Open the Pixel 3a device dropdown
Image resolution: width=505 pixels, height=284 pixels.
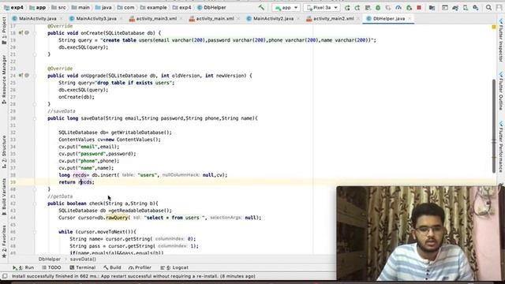(x=321, y=7)
